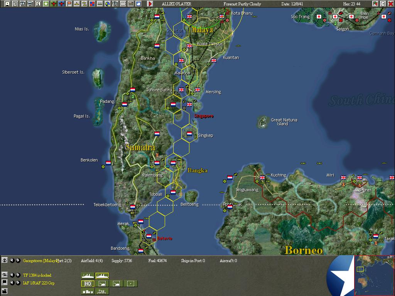
Task: Select the highlighted second ship silhouette button
Action: click(102, 276)
